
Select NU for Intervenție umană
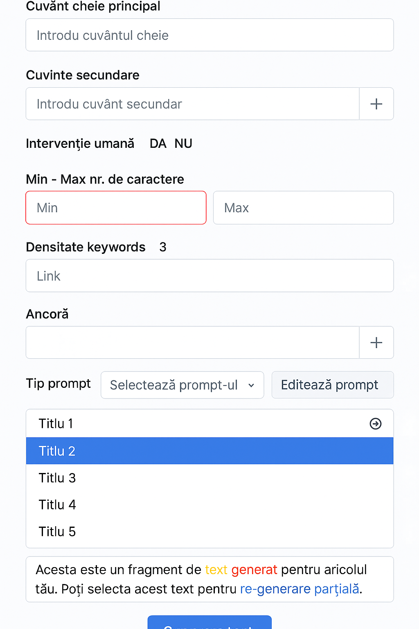183,144
